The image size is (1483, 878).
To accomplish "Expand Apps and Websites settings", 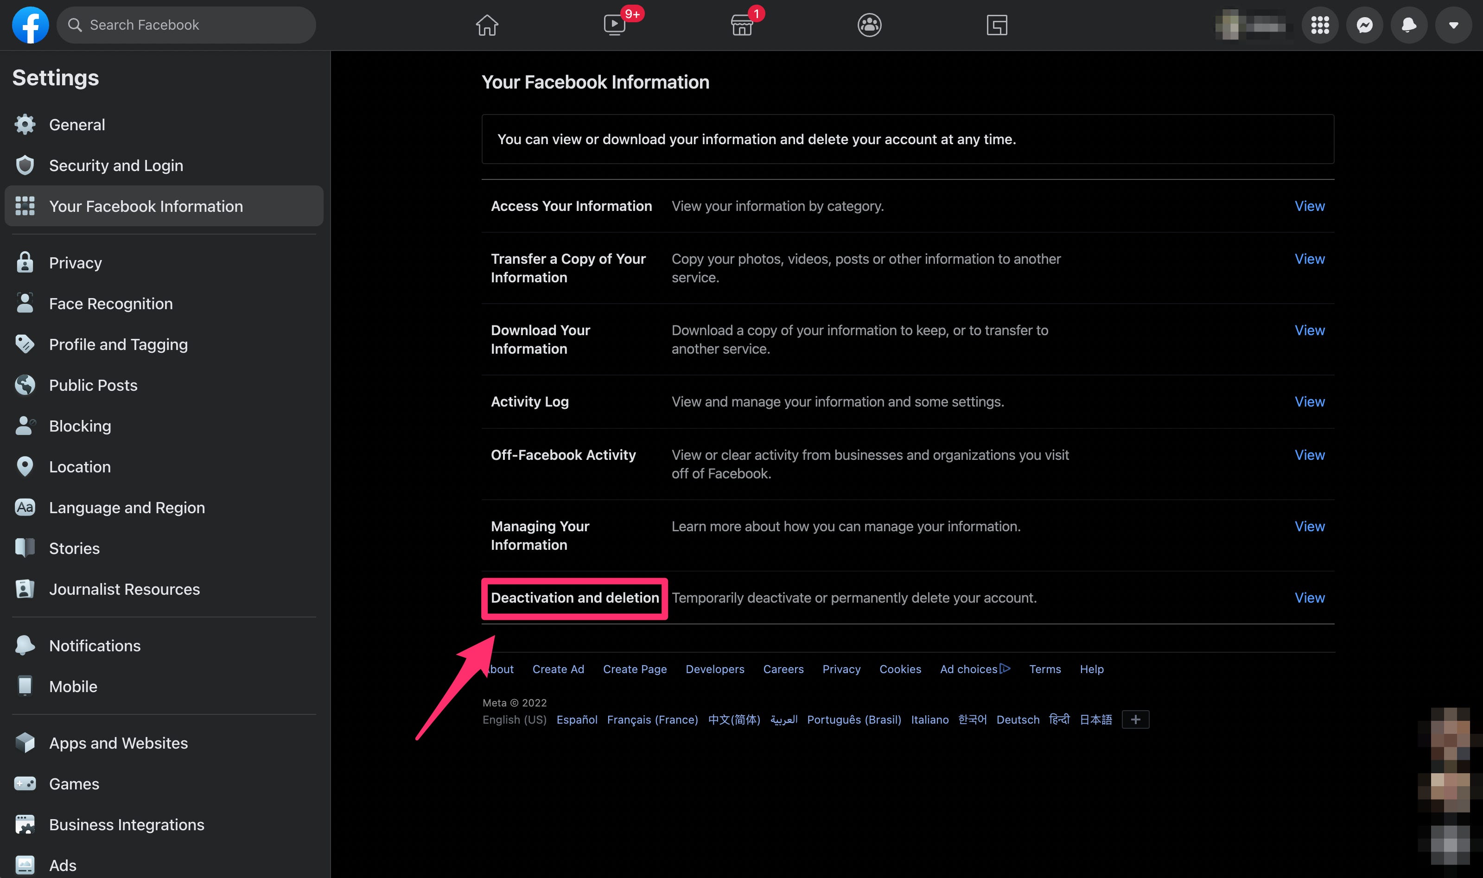I will click(x=118, y=742).
